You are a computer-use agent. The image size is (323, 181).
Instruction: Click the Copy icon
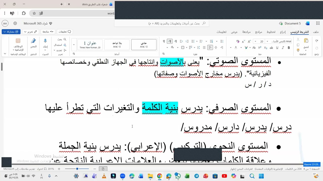[298, 45]
